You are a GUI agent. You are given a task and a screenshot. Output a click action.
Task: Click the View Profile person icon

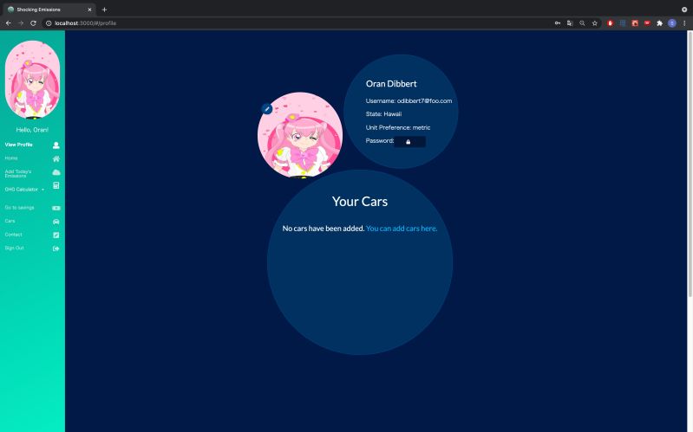pos(56,145)
